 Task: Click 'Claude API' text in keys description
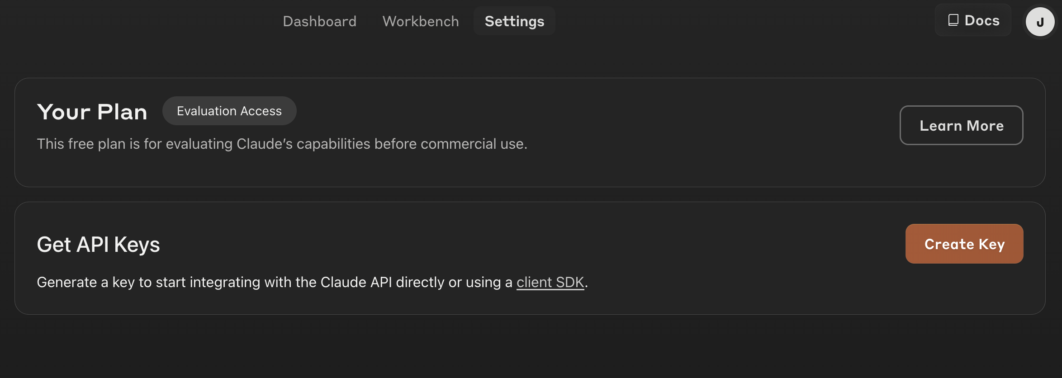356,282
